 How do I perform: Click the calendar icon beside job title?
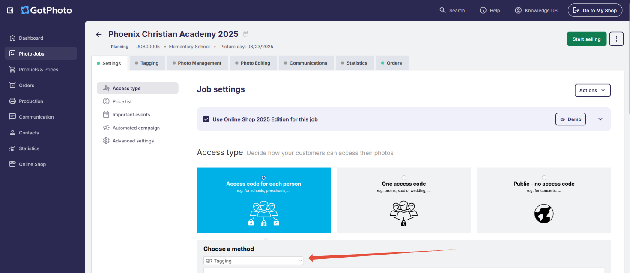[x=246, y=34]
